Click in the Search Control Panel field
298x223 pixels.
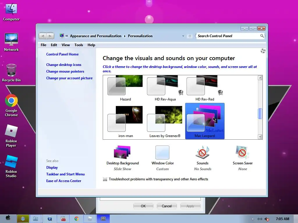tap(228, 36)
